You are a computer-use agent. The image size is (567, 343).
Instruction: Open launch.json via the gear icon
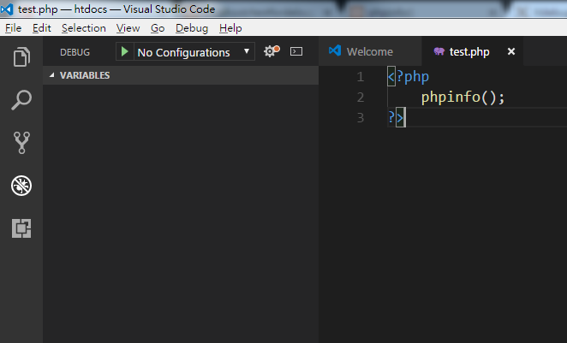coord(272,51)
